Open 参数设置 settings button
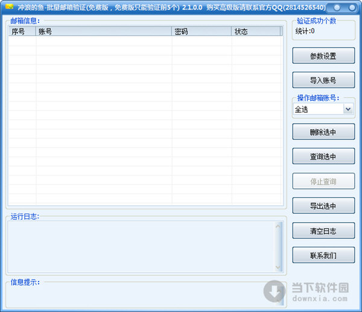The image size is (362, 312). [323, 56]
